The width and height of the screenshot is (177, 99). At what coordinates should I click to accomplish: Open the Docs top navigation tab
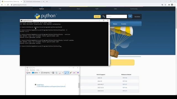(79, 9)
